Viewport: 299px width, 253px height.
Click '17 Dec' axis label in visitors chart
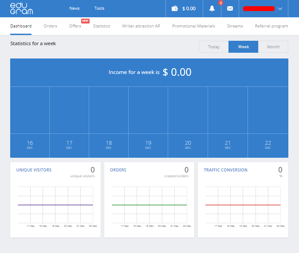coord(31,226)
